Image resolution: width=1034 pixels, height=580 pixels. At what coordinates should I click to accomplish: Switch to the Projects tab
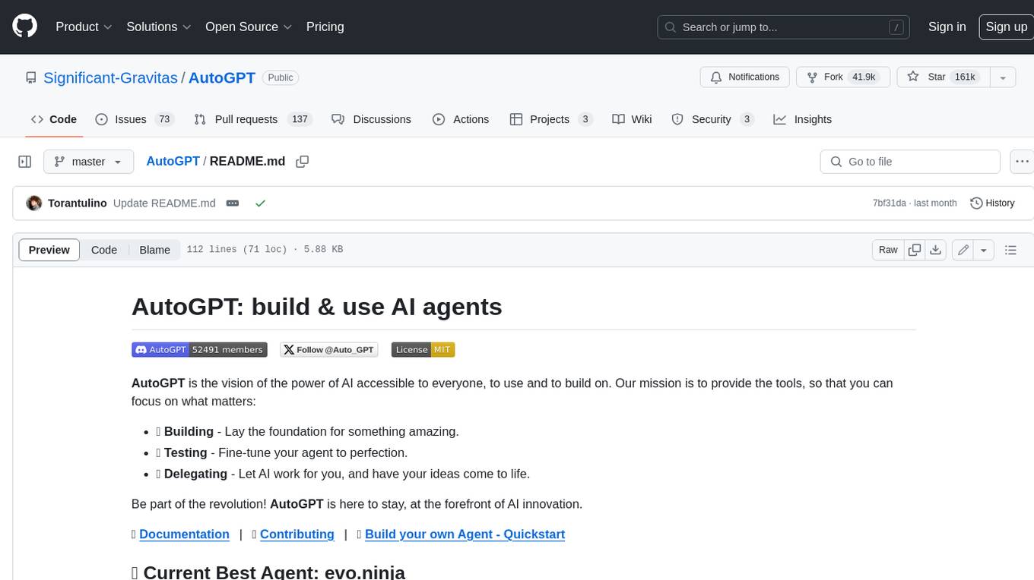point(551,119)
